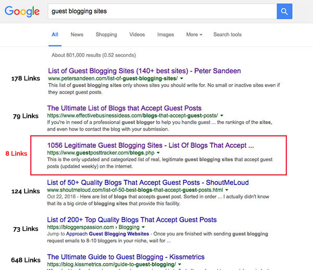Viewport: 313px width, 270px height.
Task: Select the All results tab
Action: 55,34
